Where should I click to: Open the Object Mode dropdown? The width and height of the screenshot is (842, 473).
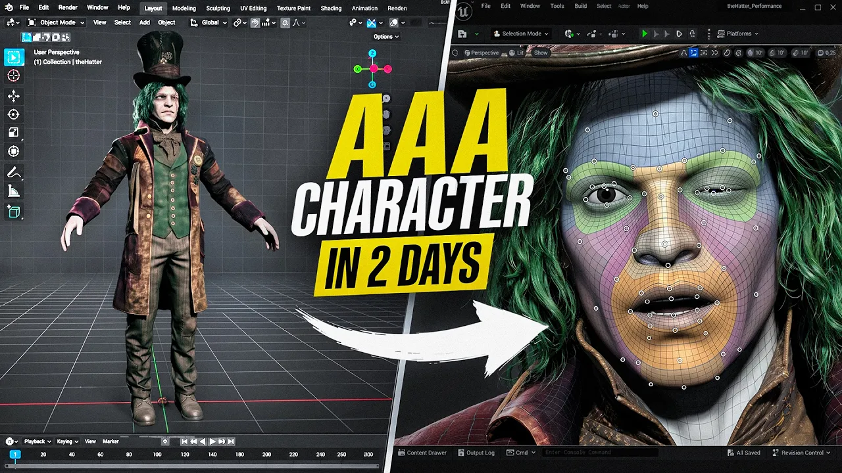tap(56, 22)
